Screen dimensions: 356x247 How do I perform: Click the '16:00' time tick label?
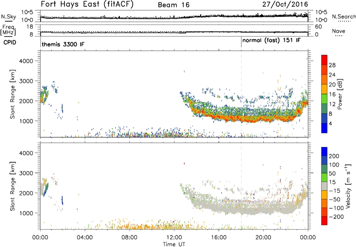click(218, 238)
